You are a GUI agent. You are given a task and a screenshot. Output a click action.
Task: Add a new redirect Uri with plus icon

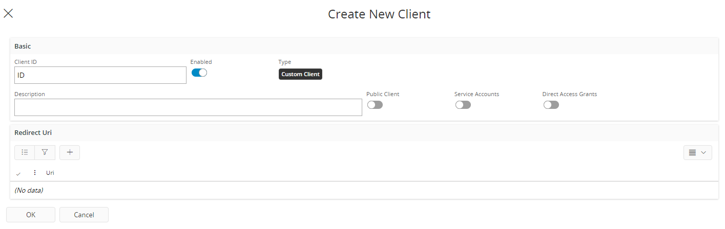(x=70, y=152)
